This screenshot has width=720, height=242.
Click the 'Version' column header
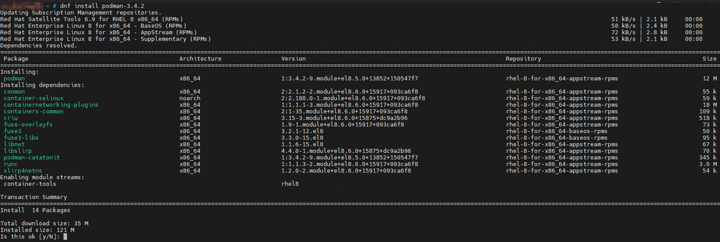pyautogui.click(x=293, y=58)
